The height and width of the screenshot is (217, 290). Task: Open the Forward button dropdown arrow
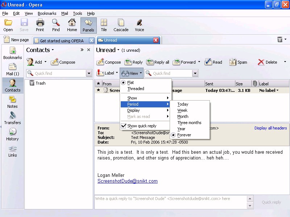click(199, 62)
